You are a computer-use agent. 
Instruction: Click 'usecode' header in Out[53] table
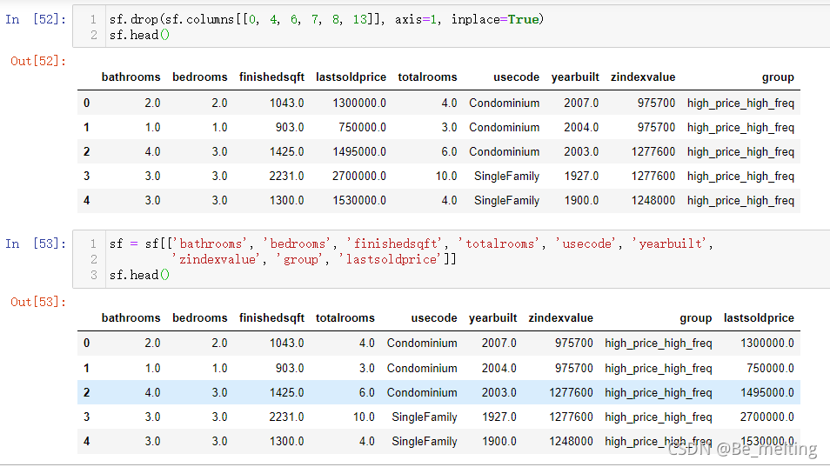pos(434,318)
